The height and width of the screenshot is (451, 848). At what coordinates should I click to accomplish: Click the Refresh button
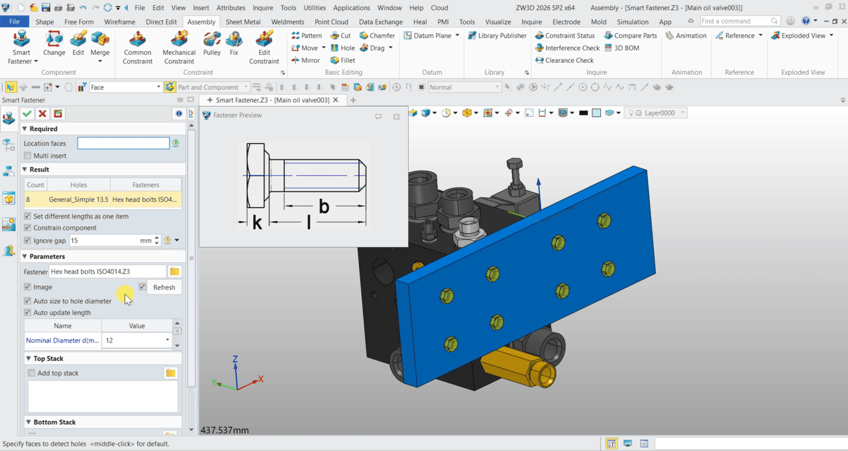point(164,287)
